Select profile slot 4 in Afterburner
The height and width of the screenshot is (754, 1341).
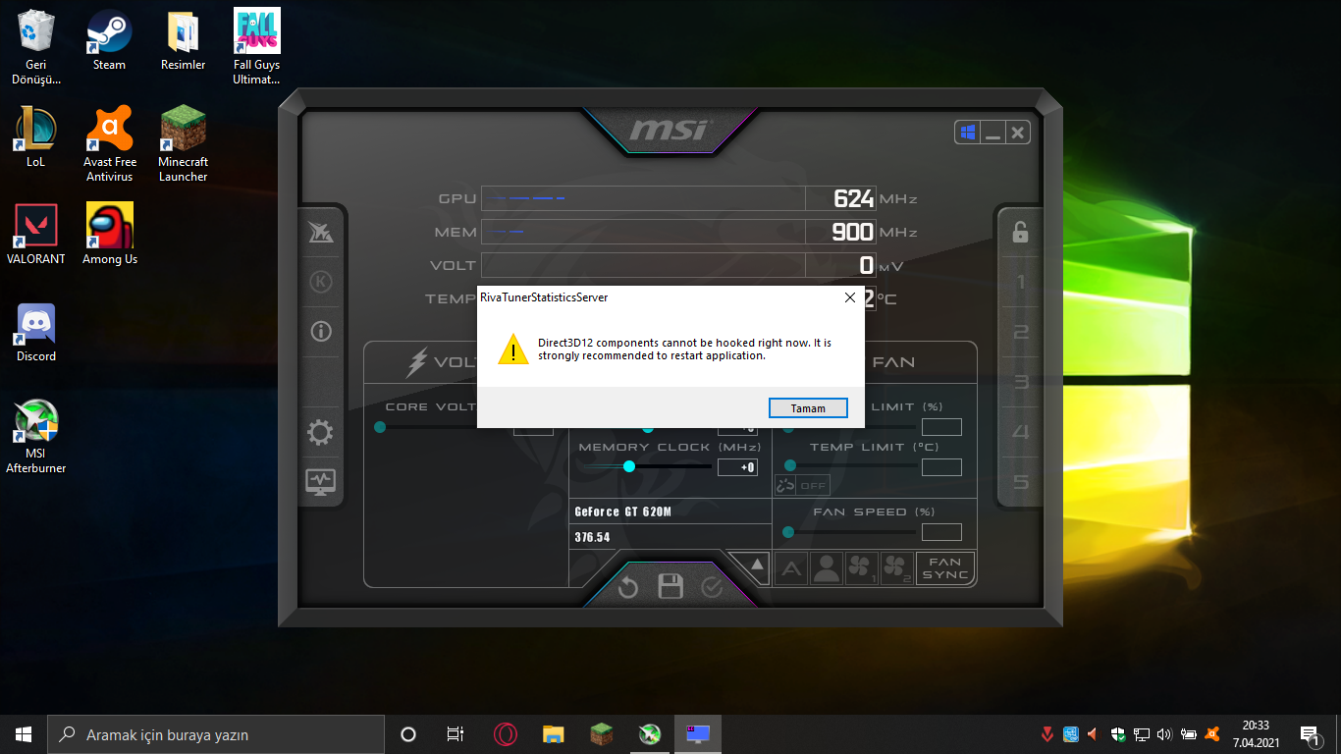(x=1021, y=433)
